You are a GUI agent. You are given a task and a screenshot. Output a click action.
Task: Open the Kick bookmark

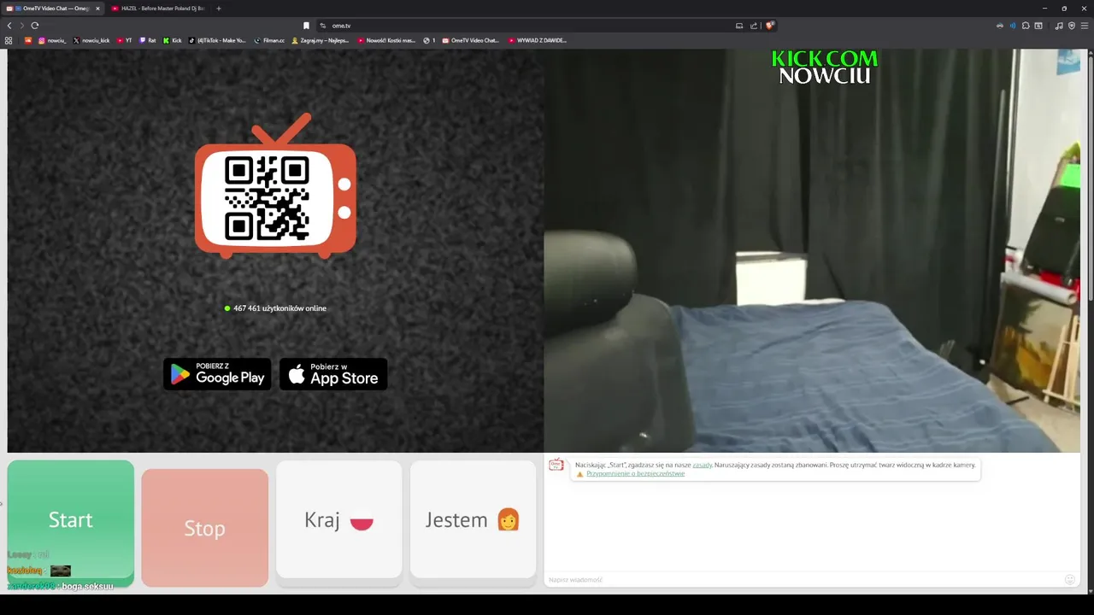tap(173, 40)
